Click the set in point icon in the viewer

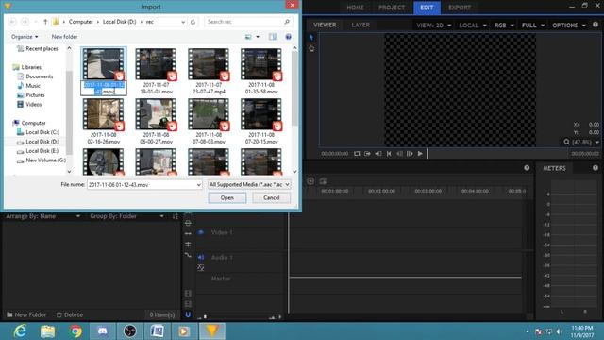367,153
